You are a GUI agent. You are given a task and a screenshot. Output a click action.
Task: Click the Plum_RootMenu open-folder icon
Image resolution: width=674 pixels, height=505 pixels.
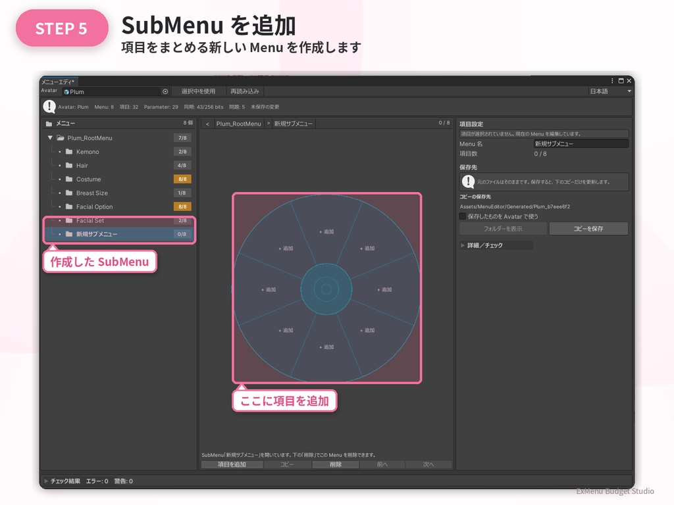coord(60,138)
